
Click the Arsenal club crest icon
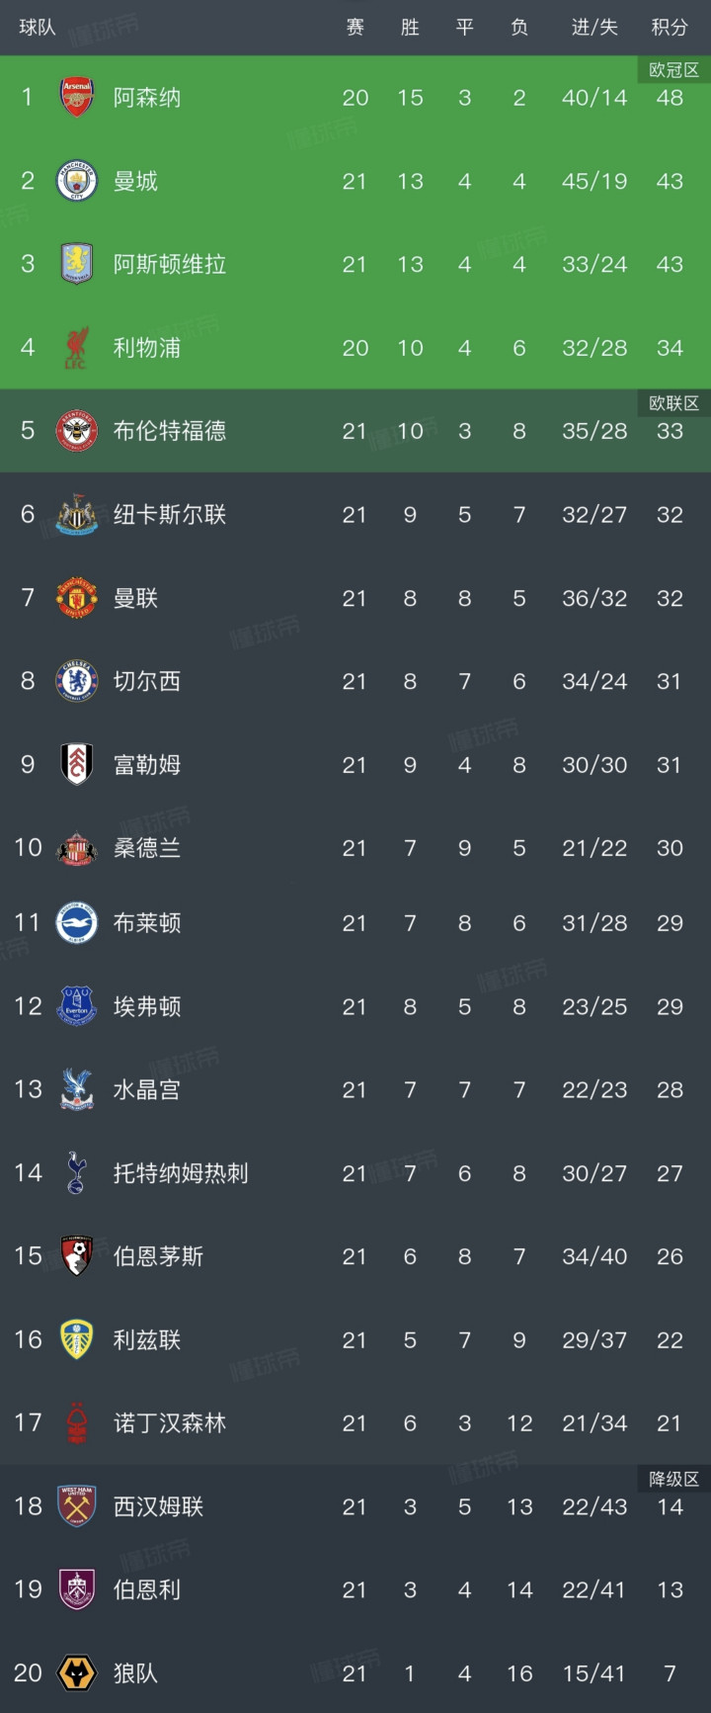77,97
